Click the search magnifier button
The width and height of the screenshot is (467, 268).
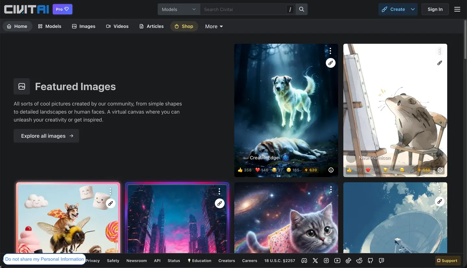tap(301, 9)
